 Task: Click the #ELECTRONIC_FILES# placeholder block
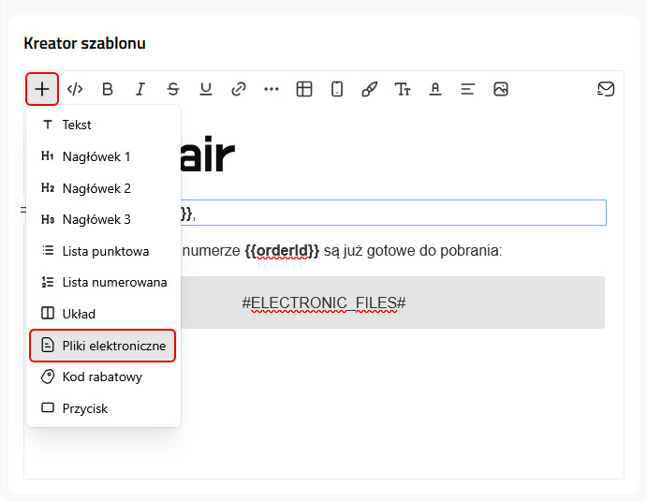[x=324, y=303]
